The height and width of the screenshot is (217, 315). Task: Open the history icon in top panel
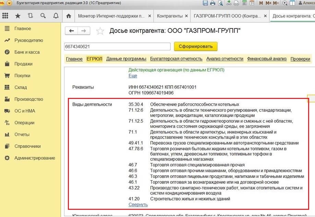pos(30,16)
